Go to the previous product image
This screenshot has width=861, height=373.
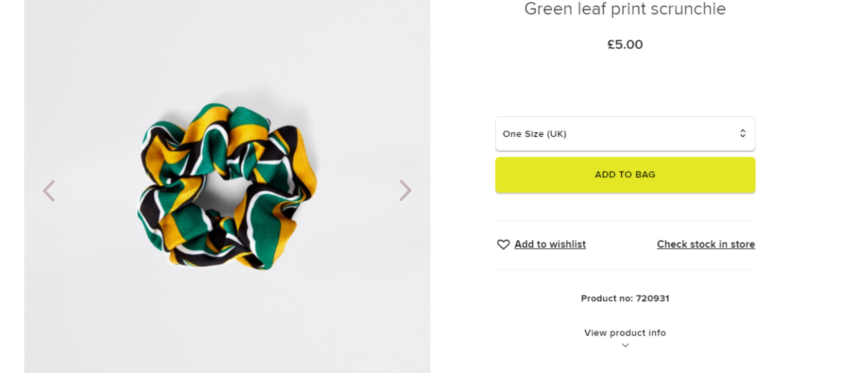coord(49,191)
